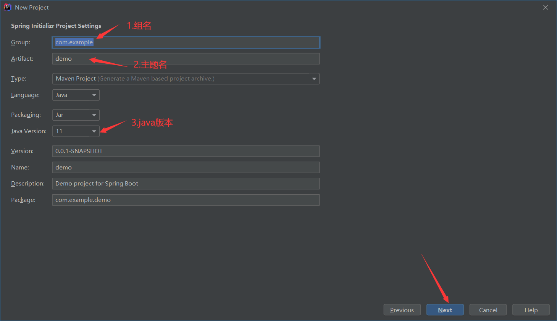Close the New Project dialog

[546, 7]
